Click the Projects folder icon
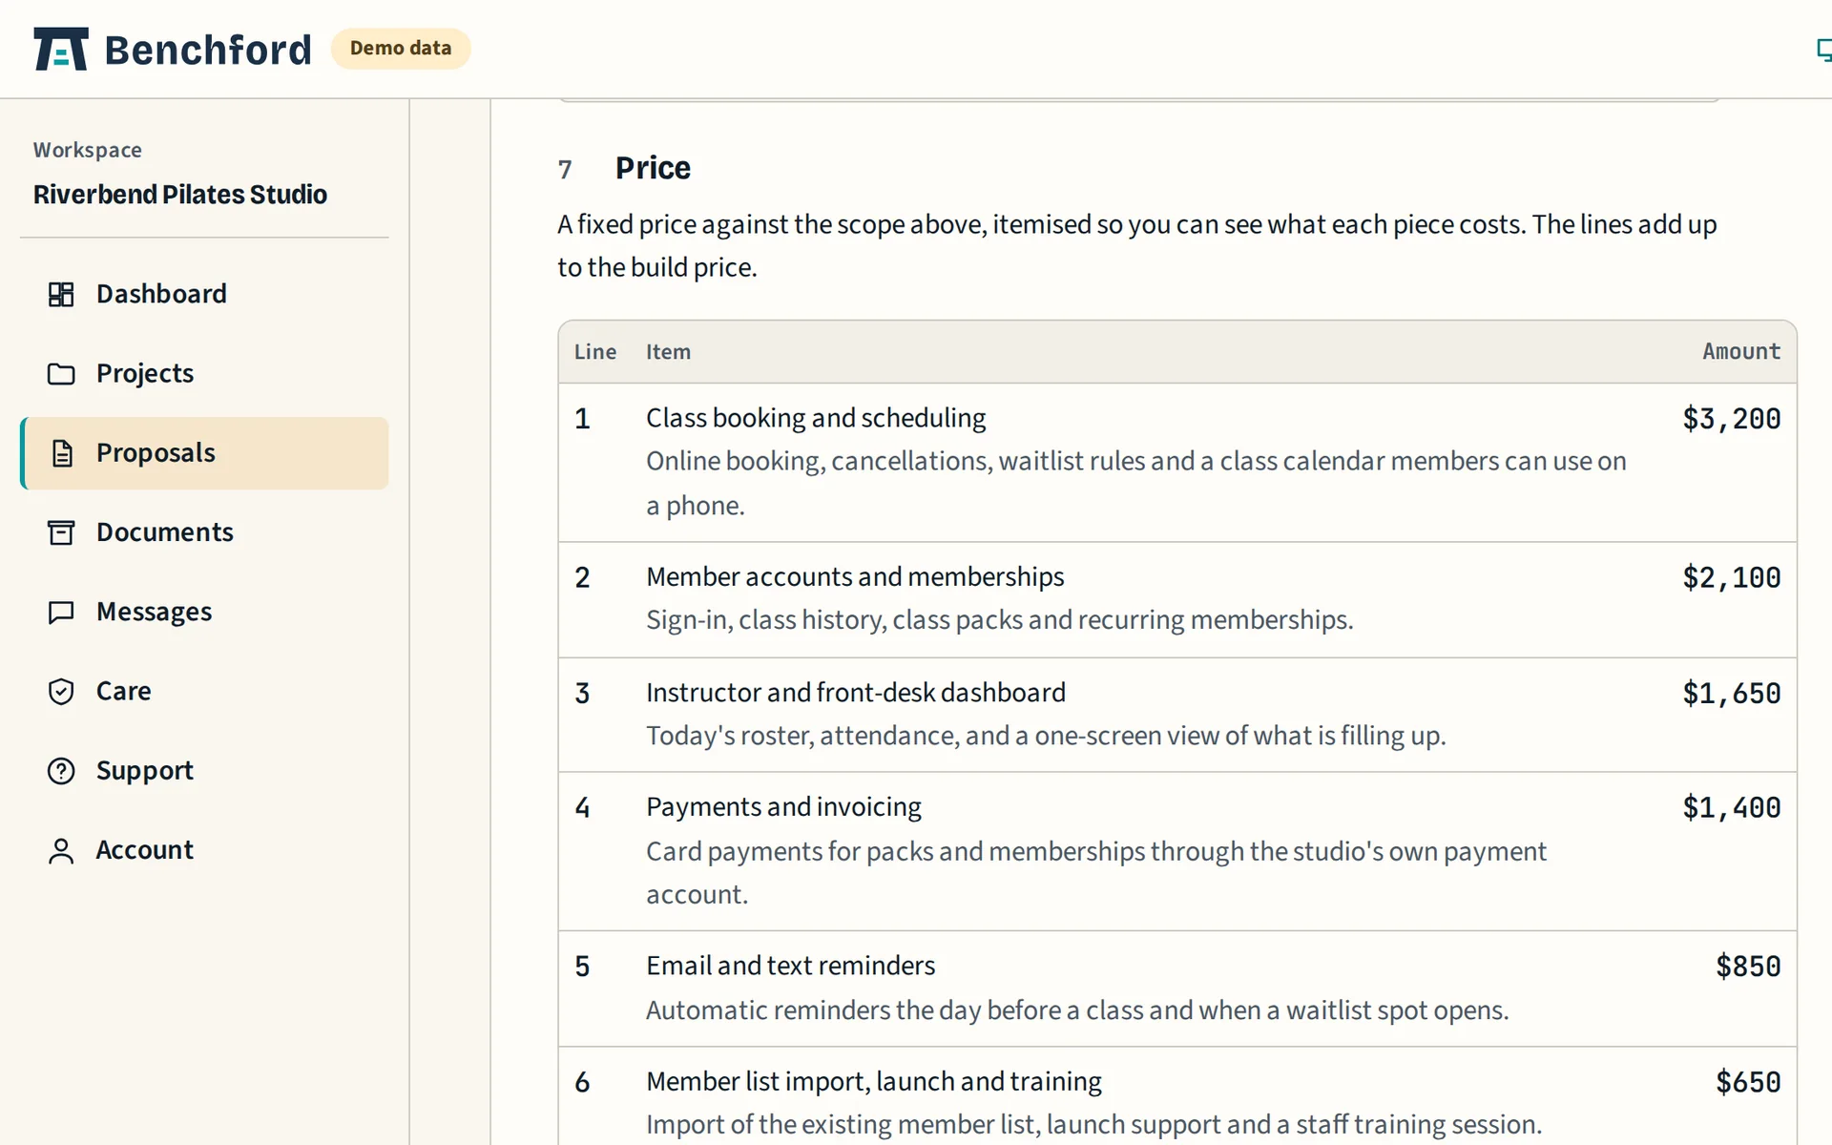1832x1145 pixels. tap(61, 373)
